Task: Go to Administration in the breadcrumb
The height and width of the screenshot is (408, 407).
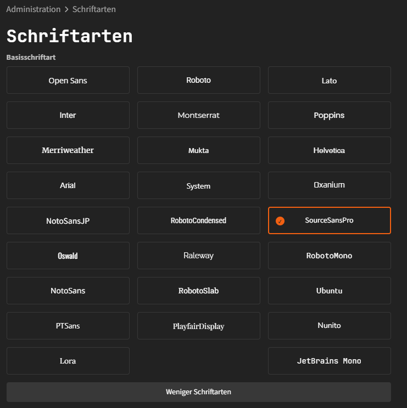Action: click(x=34, y=9)
